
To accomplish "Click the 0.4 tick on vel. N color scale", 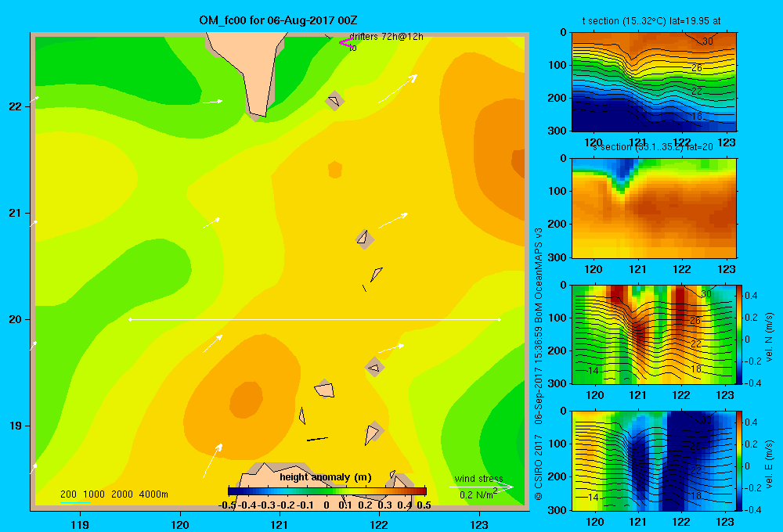I will tap(751, 296).
